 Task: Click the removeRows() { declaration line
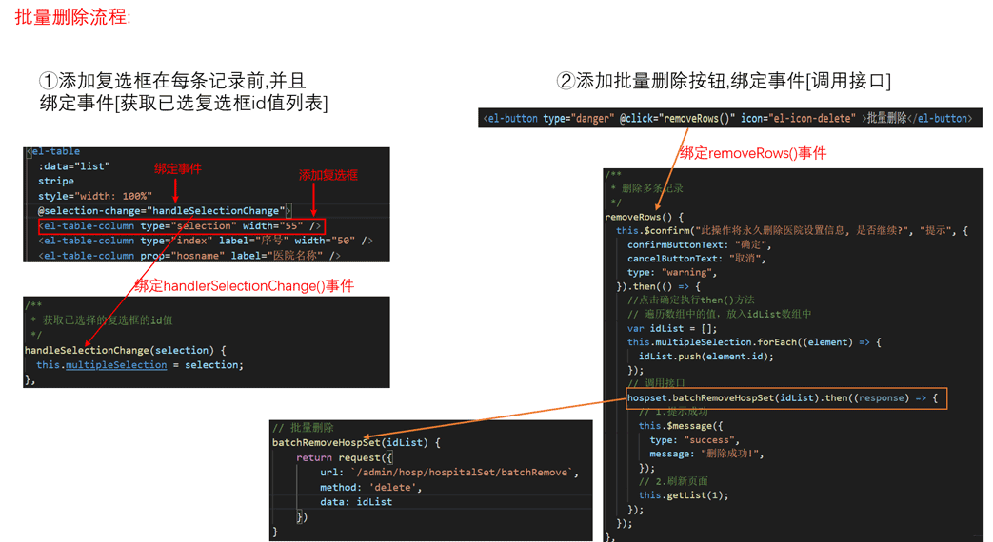coord(644,217)
